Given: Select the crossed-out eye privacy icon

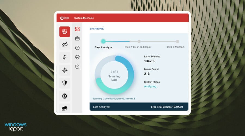Looking at the screenshot, I should coord(65,45).
